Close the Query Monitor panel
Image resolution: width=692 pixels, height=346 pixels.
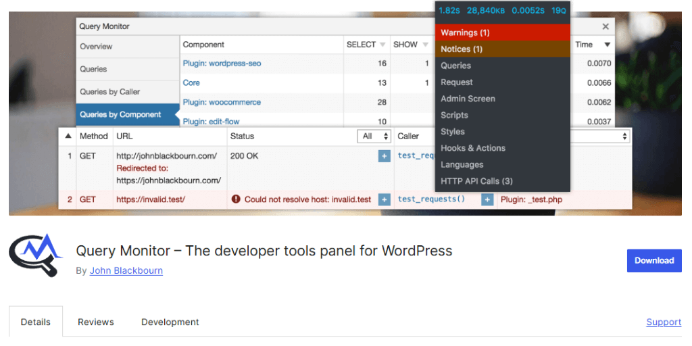point(605,26)
